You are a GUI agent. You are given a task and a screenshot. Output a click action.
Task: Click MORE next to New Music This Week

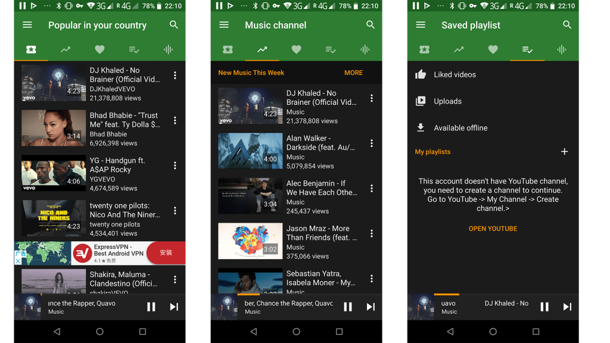pyautogui.click(x=353, y=73)
